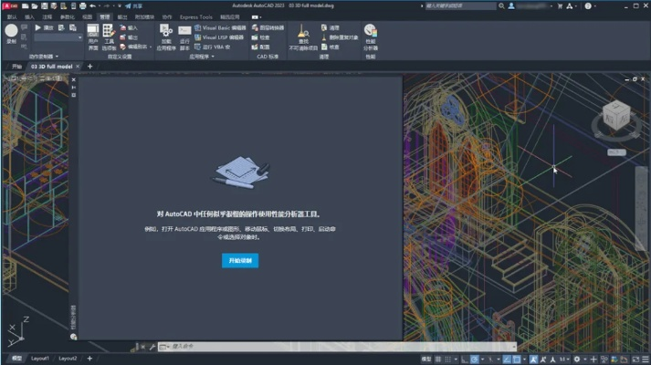Switch to 模型 model tab
This screenshot has height=365, width=651.
16,359
